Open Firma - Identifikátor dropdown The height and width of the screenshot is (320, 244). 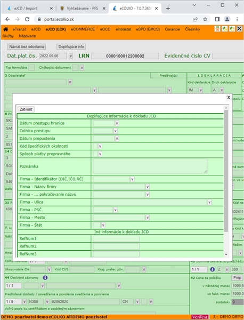(132, 179)
